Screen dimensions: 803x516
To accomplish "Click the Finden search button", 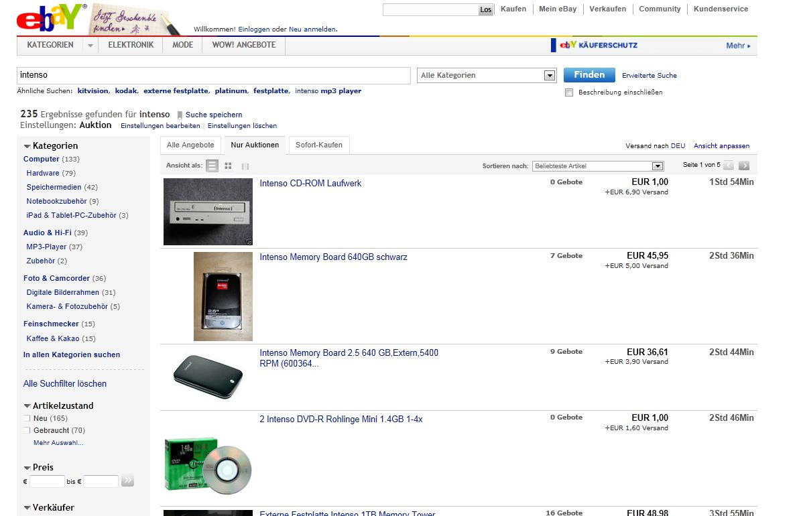I will click(x=589, y=75).
